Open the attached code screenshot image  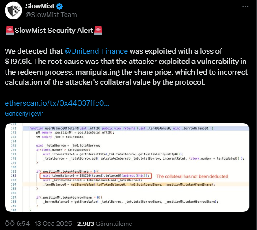coord(127,168)
